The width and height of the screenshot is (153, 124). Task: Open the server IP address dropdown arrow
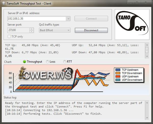tap(68, 19)
